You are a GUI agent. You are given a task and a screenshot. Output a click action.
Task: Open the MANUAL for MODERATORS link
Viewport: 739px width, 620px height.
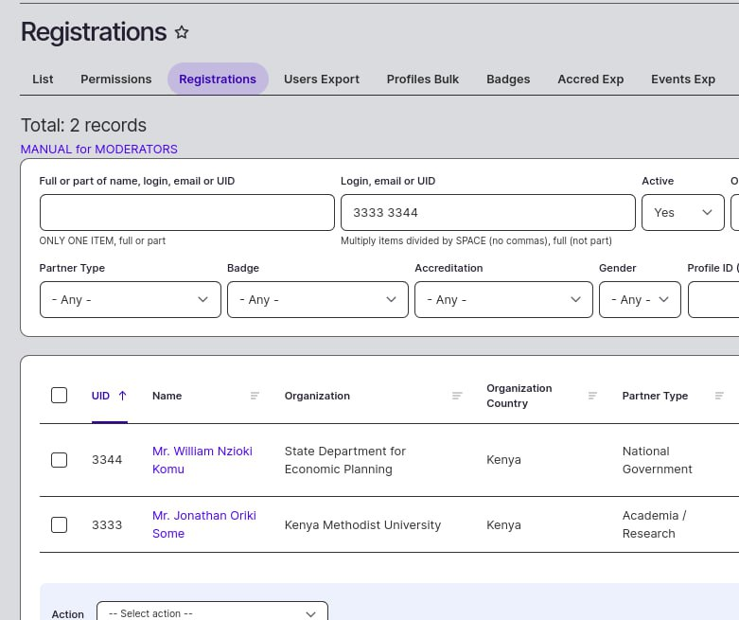[99, 149]
